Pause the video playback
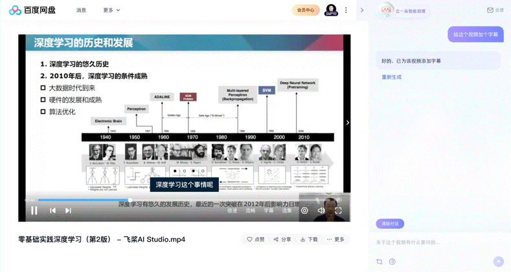511x272 pixels. 34,211
